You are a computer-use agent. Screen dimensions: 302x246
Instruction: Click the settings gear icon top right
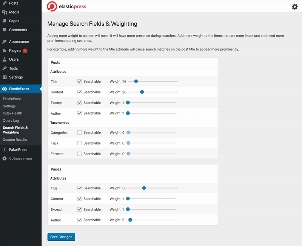point(294,7)
